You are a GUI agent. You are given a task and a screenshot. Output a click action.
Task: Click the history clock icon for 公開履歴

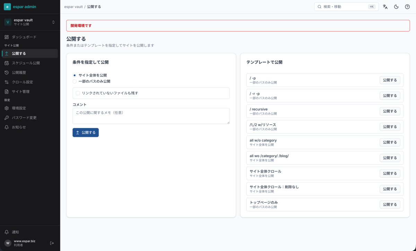pyautogui.click(x=7, y=73)
